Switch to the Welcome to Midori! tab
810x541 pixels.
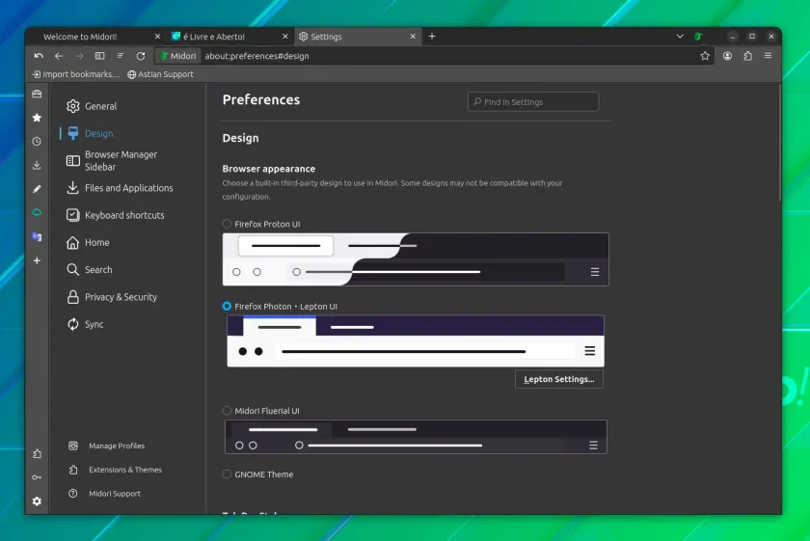click(x=97, y=37)
